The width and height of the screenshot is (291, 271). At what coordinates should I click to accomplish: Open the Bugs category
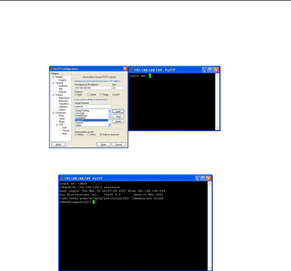pos(65,134)
